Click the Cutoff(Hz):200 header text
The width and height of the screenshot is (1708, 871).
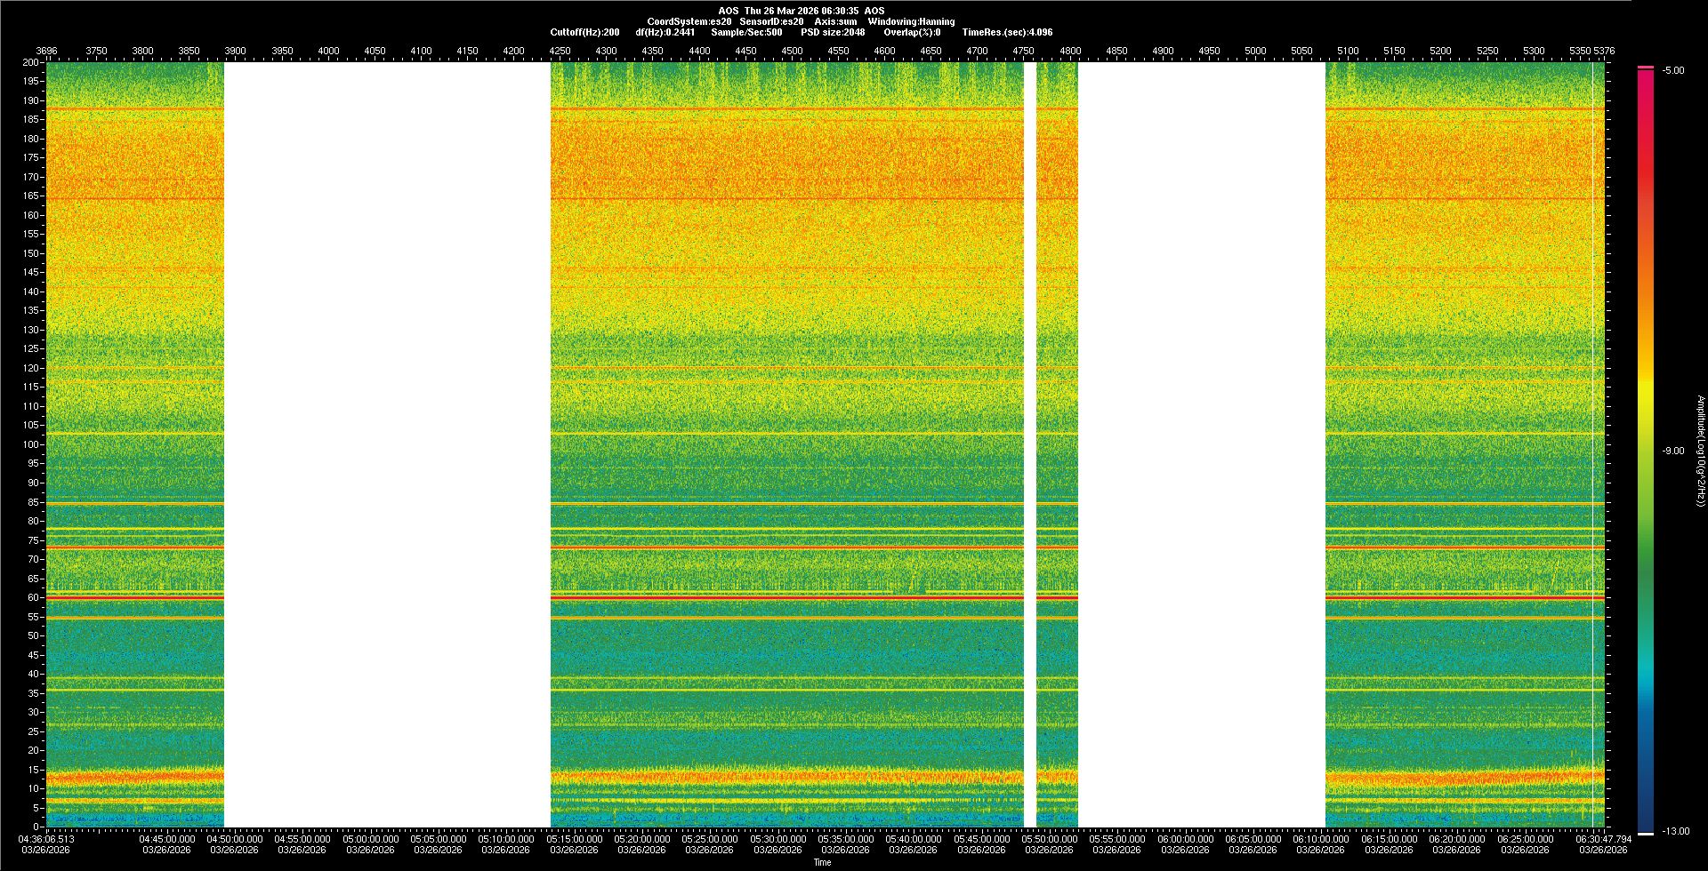(584, 32)
